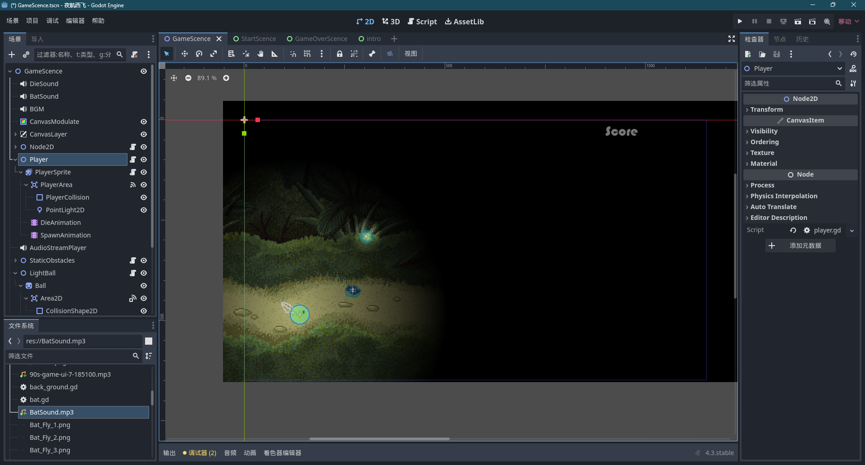The image size is (865, 465).
Task: Click the 添加元数据 button
Action: (x=801, y=246)
